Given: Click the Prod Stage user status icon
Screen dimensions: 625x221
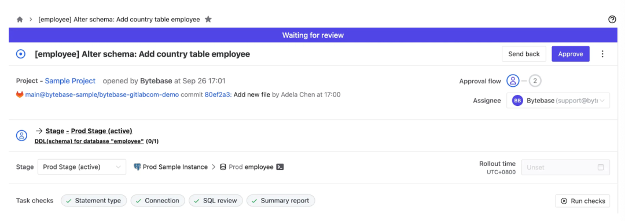Looking at the screenshot, I should 21,135.
